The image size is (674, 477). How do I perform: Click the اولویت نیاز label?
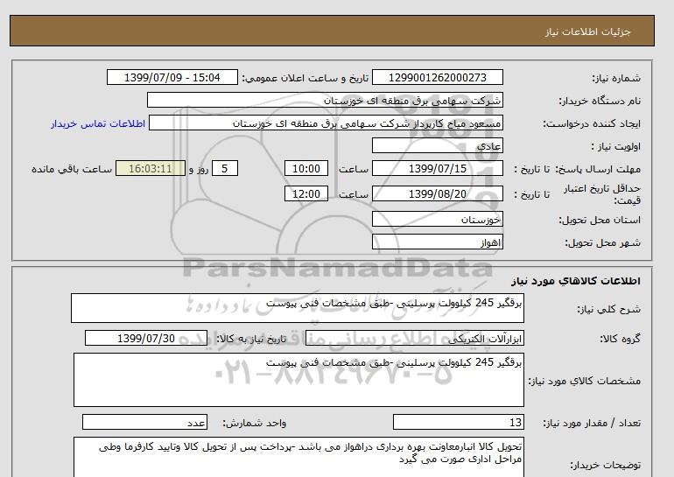616,146
